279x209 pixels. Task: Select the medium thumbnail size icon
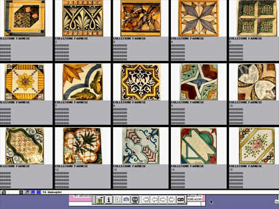tap(33, 192)
